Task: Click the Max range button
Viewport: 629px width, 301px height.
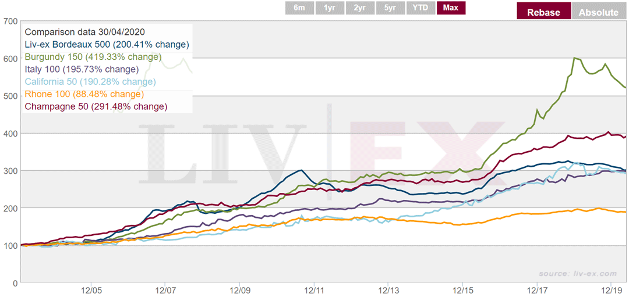Action: [451, 8]
